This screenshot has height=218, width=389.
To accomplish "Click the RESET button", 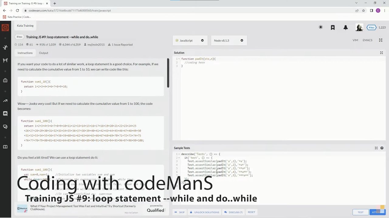I will tap(251, 212).
